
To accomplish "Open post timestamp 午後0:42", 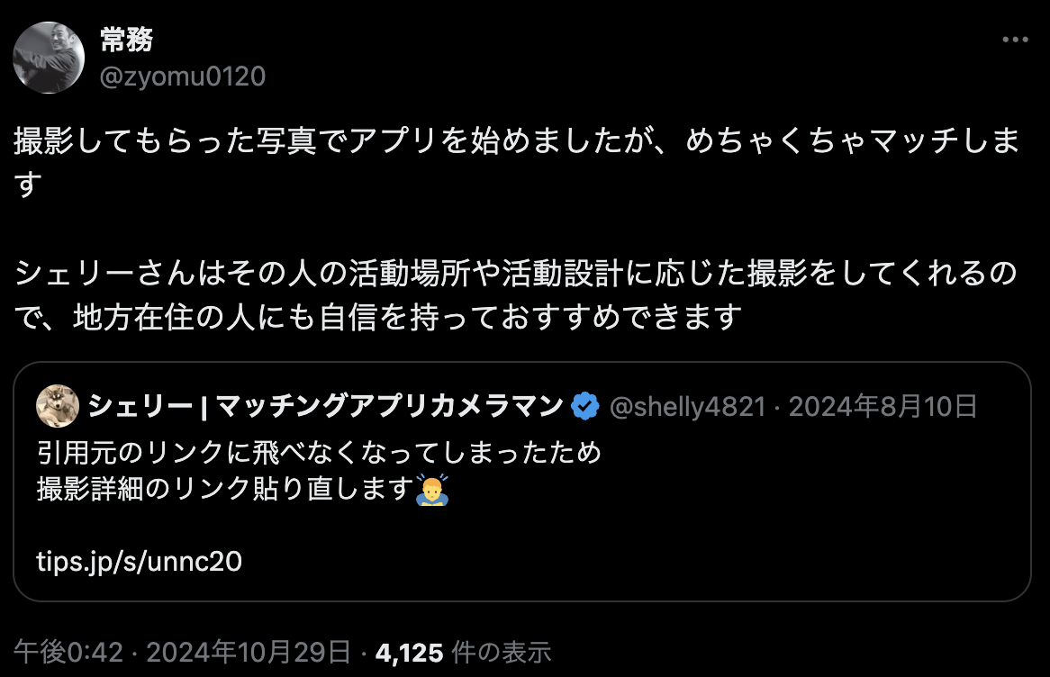I will point(68,652).
